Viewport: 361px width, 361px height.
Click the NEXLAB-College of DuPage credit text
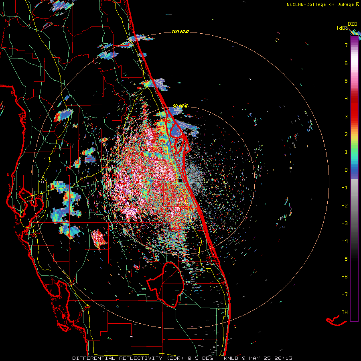[x=322, y=4]
